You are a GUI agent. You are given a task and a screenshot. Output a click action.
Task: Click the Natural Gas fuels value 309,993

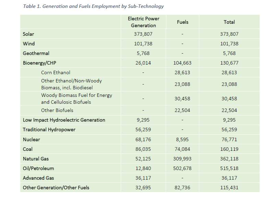(x=182, y=159)
